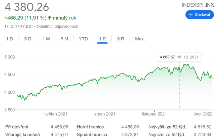Click the květen 2021 axis label
This screenshot has height=140, width=218.
point(56,114)
